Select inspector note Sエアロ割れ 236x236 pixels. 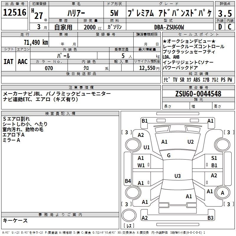[x=16, y=119]
